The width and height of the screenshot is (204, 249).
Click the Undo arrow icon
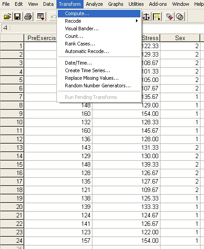tap(53, 16)
